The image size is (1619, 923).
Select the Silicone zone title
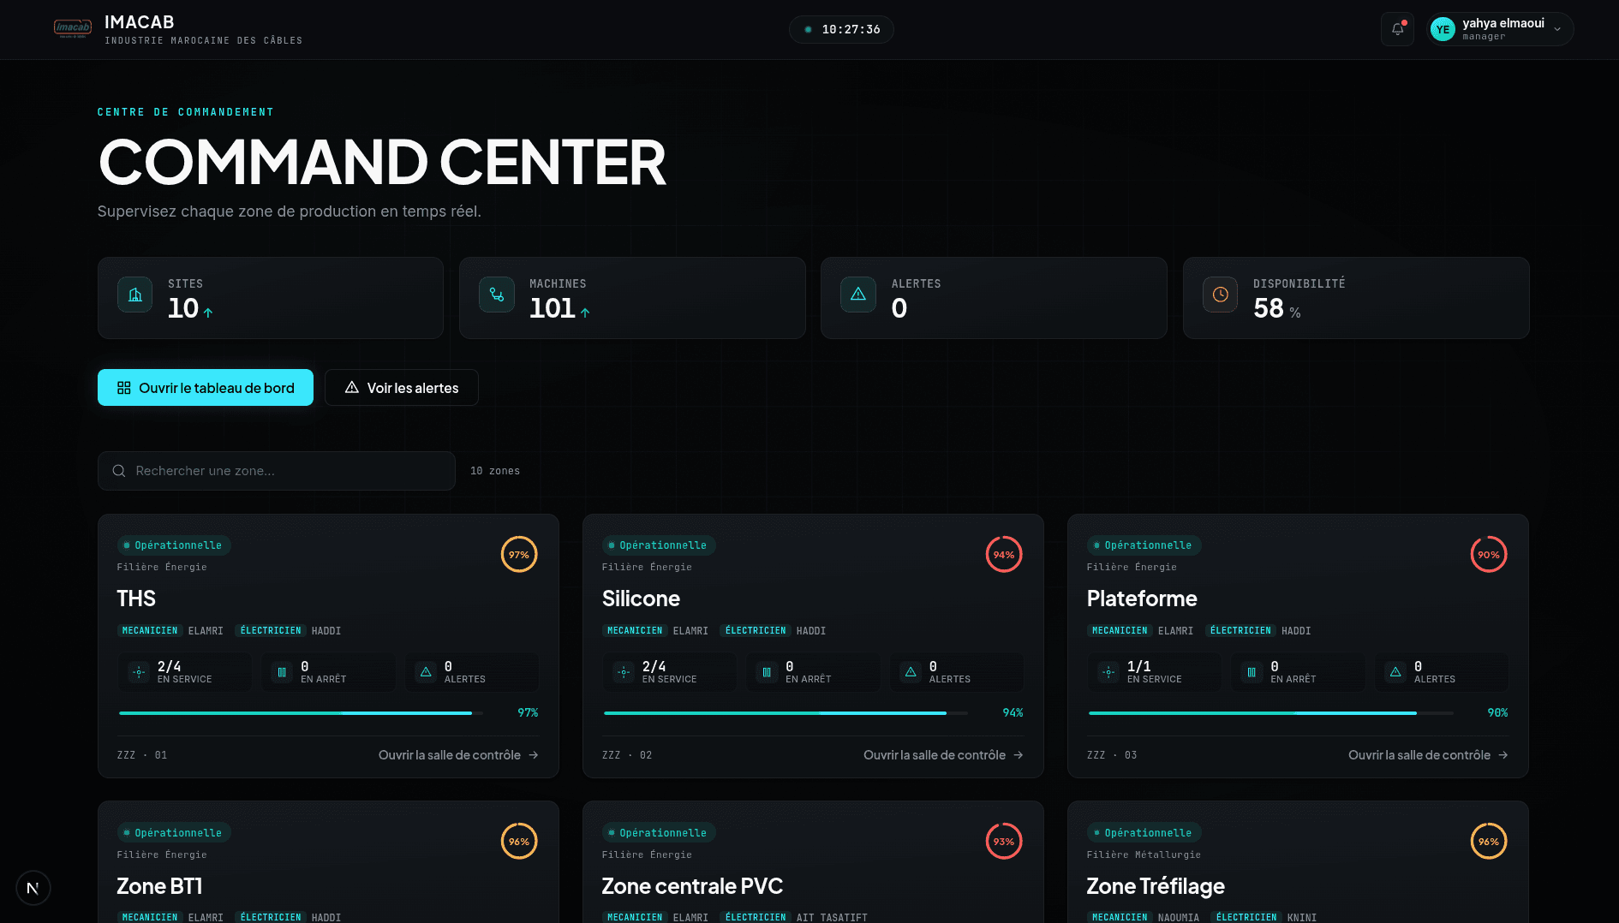[x=641, y=598]
